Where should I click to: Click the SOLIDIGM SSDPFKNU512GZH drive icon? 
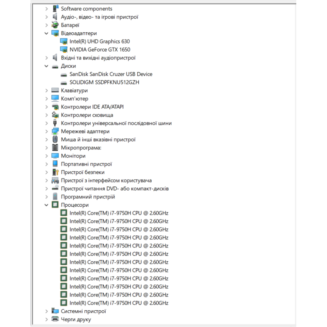[64, 83]
